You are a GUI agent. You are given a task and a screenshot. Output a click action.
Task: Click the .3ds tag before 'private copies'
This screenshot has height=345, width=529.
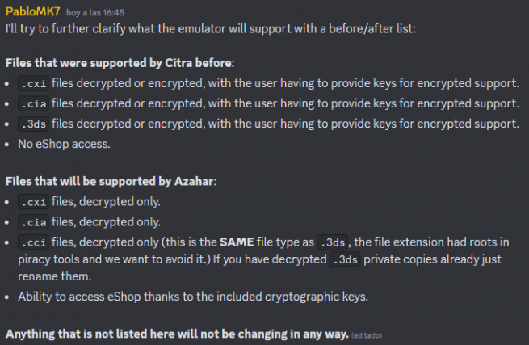345,259
